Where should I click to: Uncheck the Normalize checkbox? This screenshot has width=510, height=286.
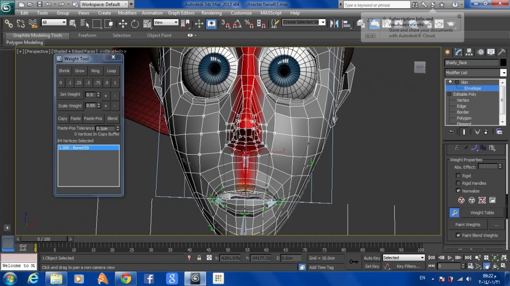[x=458, y=191]
